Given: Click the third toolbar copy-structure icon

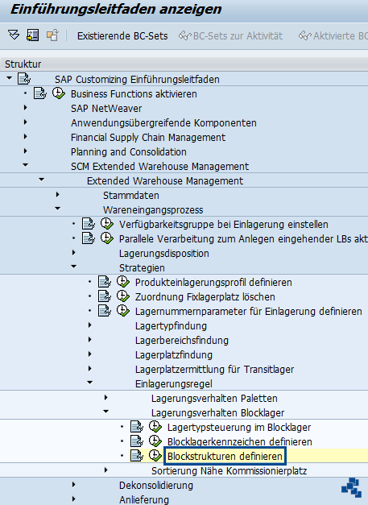Looking at the screenshot, I should [52, 35].
